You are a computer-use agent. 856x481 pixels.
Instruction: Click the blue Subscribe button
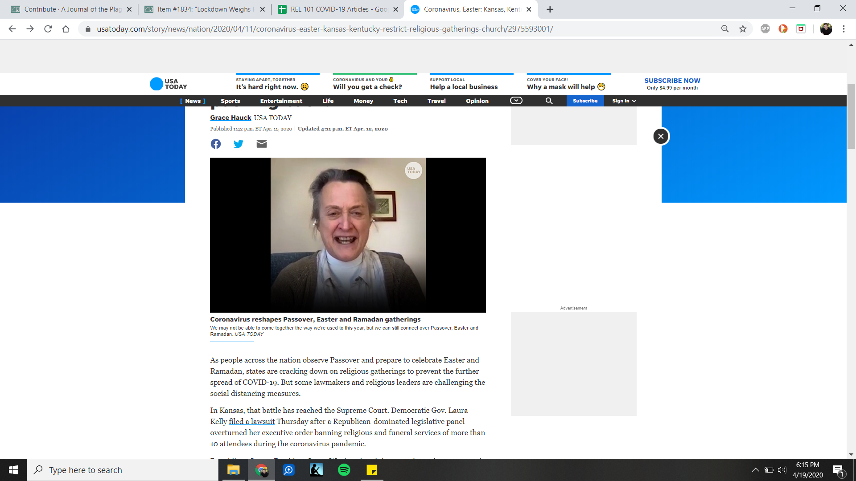tap(585, 101)
